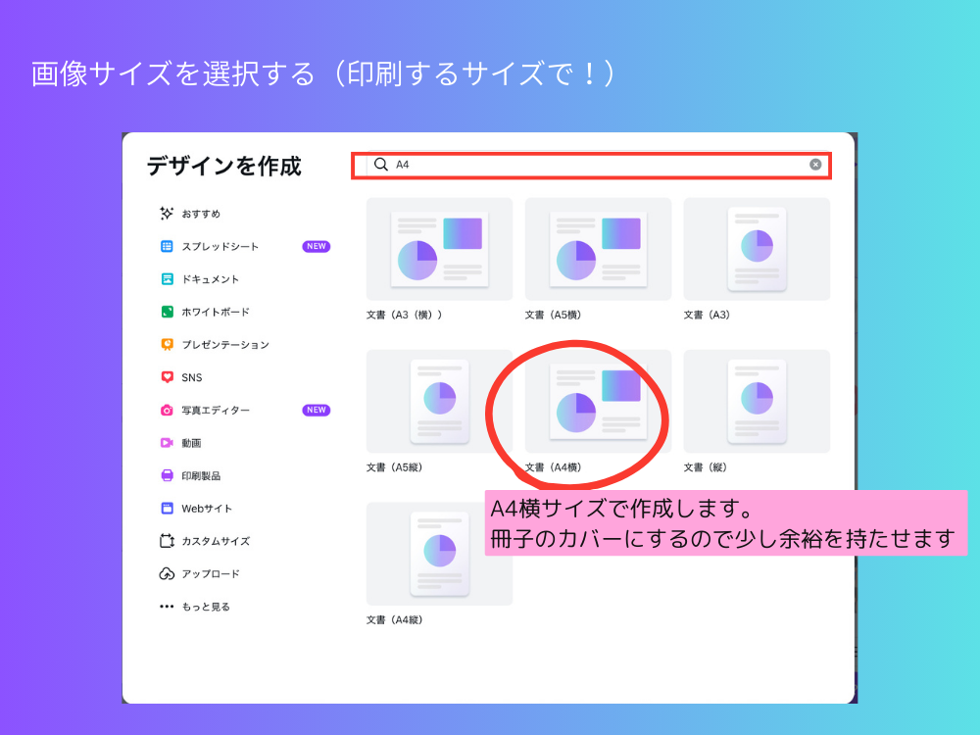Open the ドキュメント icon in sidebar
This screenshot has width=980, height=735.
pyautogui.click(x=167, y=279)
